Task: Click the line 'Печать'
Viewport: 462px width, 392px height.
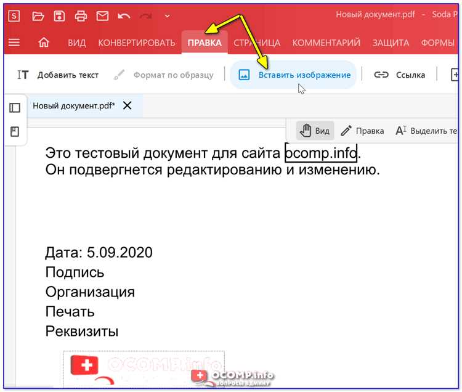Action: pos(70,312)
